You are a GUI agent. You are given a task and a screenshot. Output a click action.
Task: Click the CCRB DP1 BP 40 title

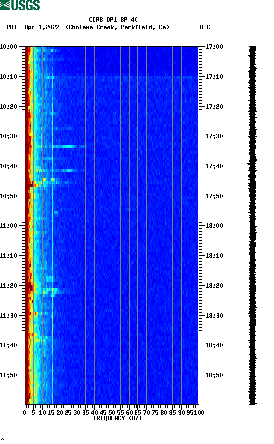click(x=113, y=20)
